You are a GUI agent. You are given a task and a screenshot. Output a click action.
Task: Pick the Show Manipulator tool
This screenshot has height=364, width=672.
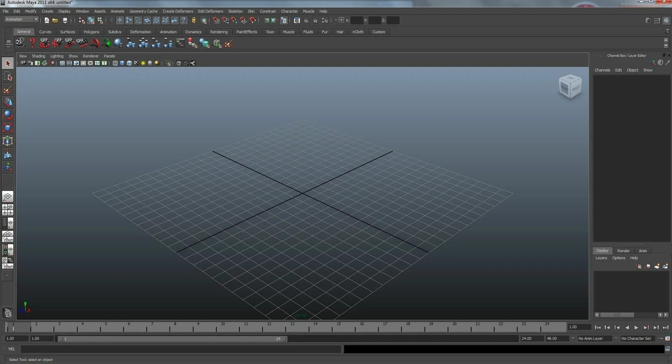tap(8, 167)
